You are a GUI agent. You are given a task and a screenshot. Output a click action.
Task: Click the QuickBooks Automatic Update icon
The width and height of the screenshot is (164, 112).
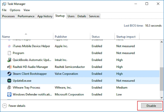(x=9, y=60)
